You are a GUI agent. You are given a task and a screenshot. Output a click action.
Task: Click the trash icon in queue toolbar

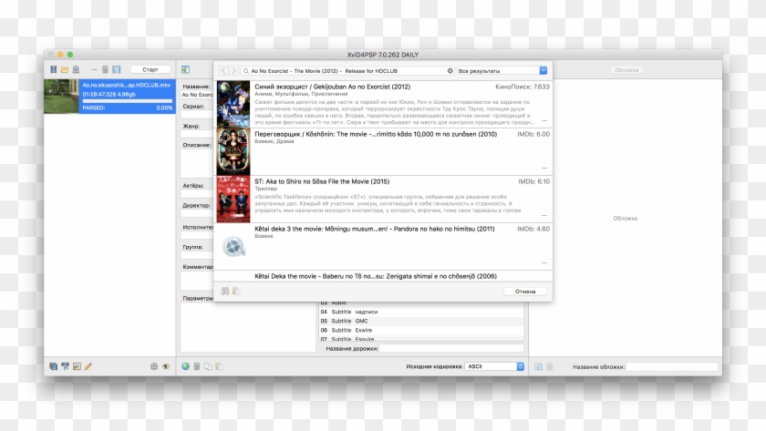pyautogui.click(x=105, y=69)
